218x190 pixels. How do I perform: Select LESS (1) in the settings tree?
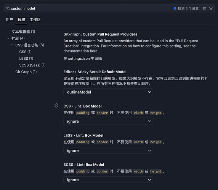pos(26,59)
